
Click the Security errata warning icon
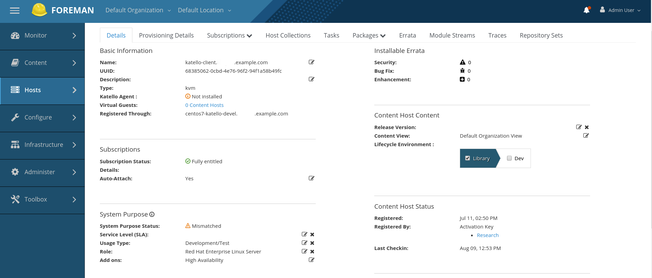pyautogui.click(x=462, y=62)
